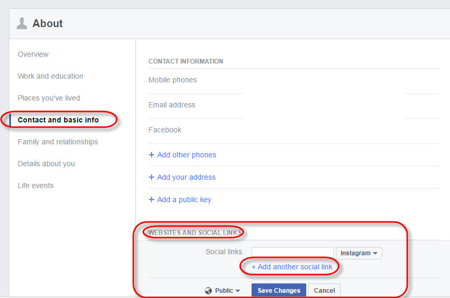Click the Save Changes button

tap(279, 291)
